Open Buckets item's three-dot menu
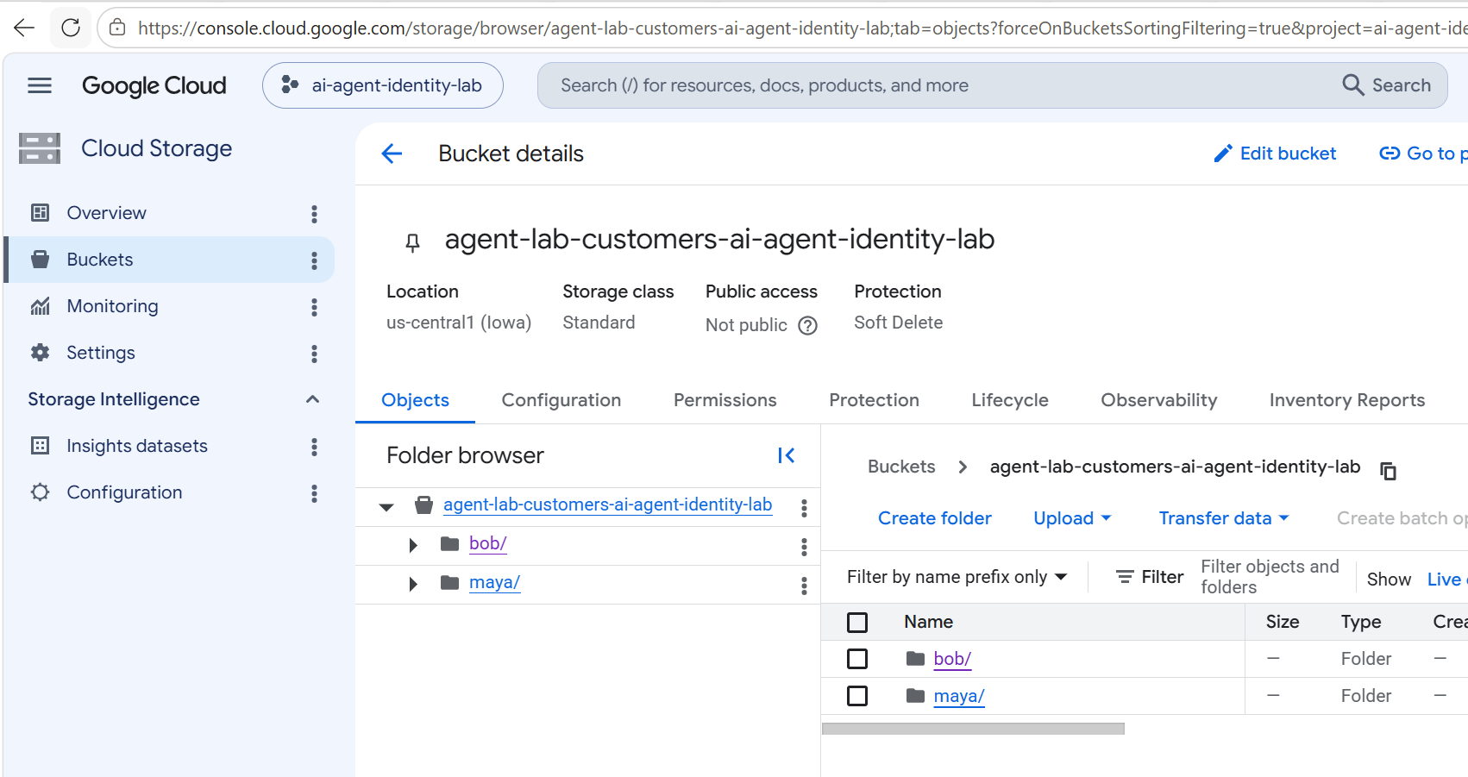This screenshot has height=777, width=1468. (314, 260)
